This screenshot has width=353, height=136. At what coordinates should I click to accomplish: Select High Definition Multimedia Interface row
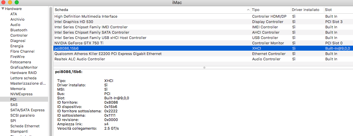tap(203, 16)
